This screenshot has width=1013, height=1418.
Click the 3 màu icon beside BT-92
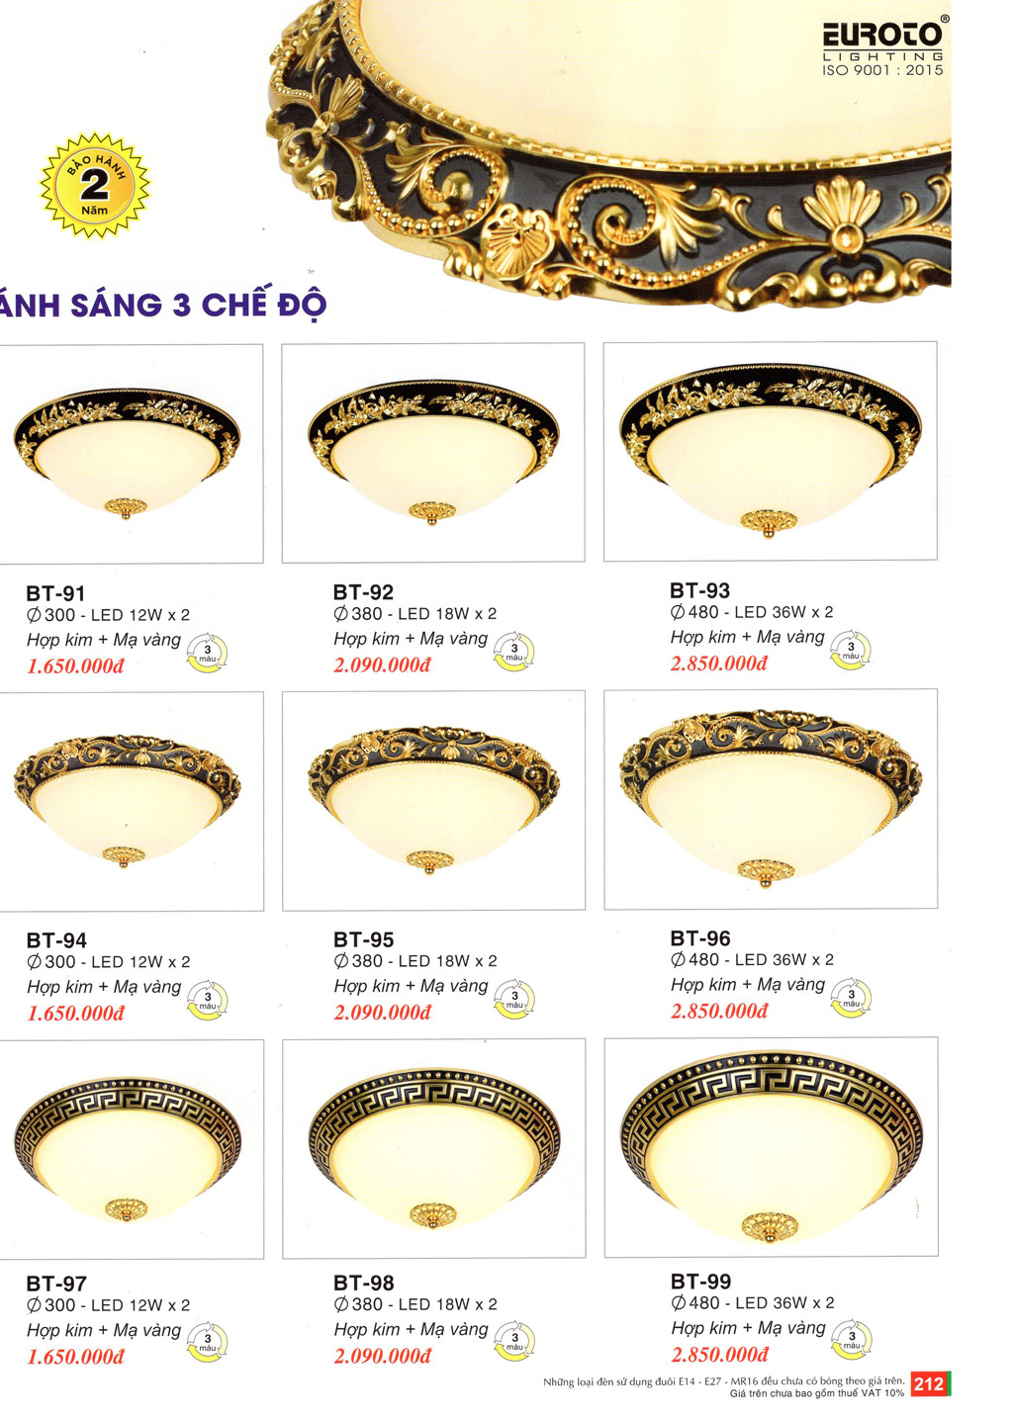(x=513, y=653)
